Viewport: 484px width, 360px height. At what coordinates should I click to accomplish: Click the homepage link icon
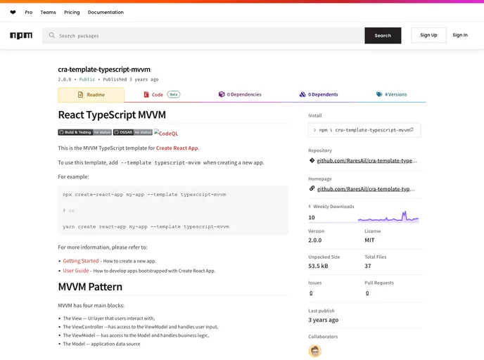point(312,188)
